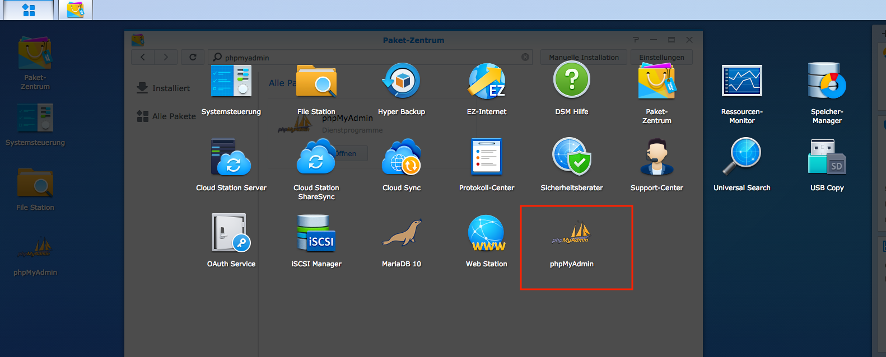
Task: Click Manuelle Installation button
Action: coord(584,57)
